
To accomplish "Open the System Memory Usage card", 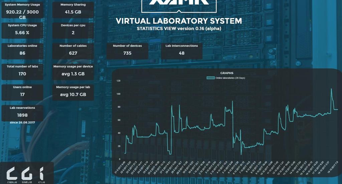I will (x=22, y=10).
